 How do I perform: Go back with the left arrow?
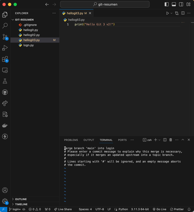47,5
